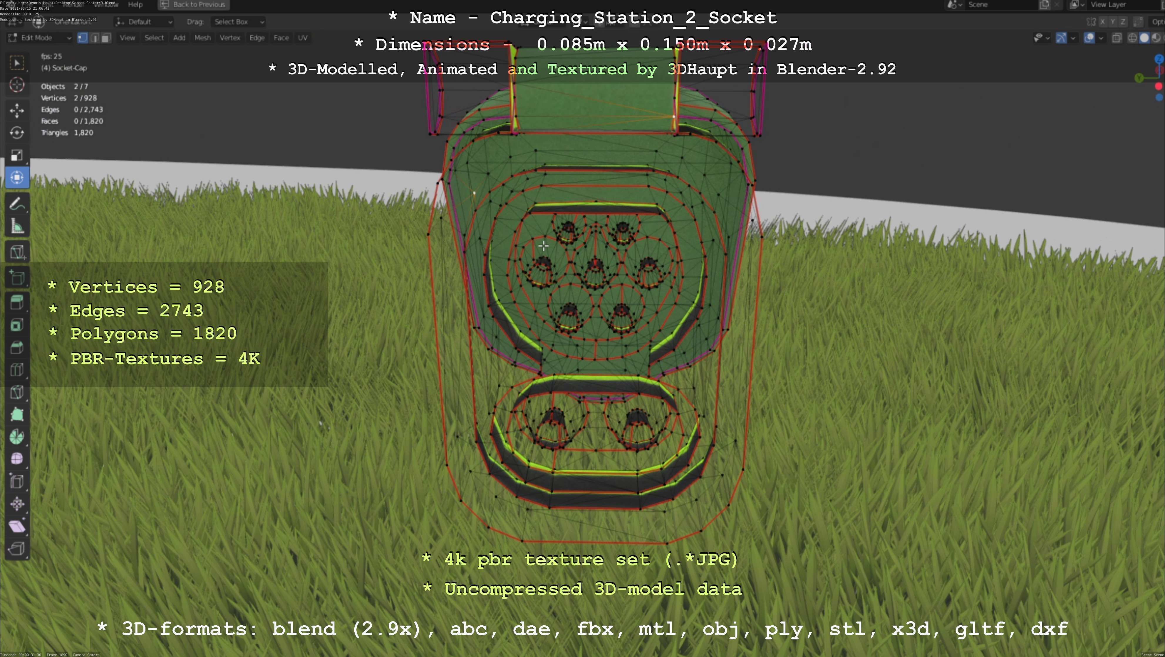
Task: Open the Edge menu
Action: coord(257,38)
